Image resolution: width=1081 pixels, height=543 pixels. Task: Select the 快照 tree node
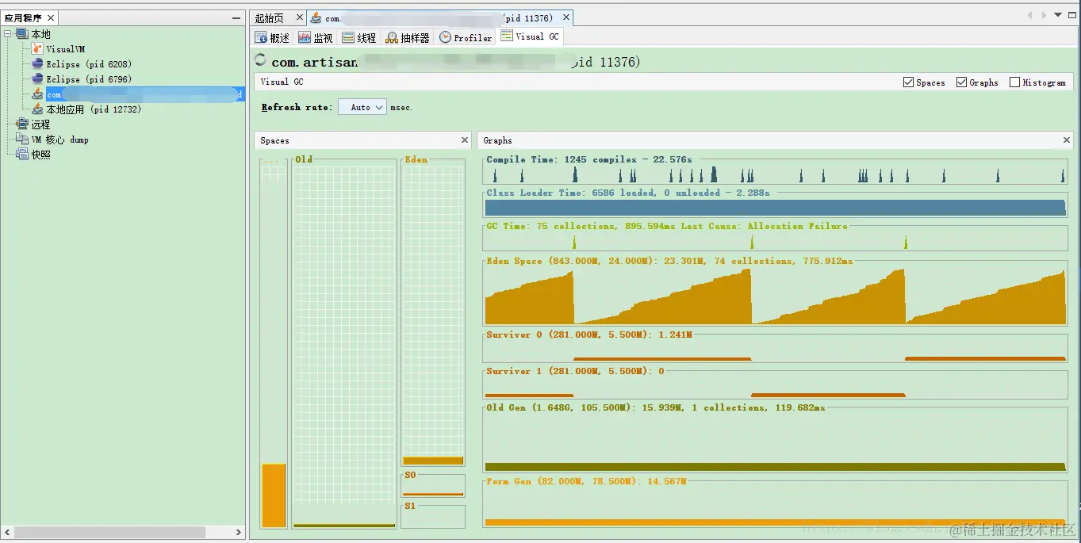[40, 155]
